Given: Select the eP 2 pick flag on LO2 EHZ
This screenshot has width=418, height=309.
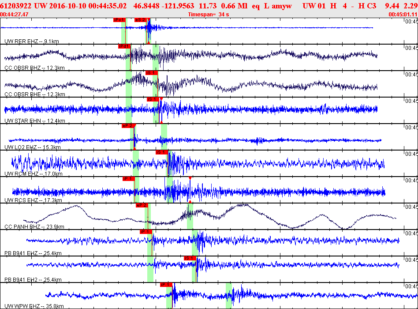Looking at the screenshot, I should click(x=128, y=126).
